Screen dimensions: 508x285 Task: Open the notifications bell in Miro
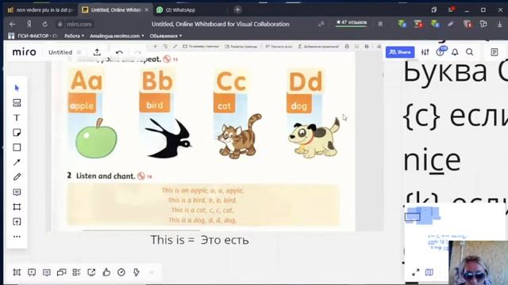pyautogui.click(x=455, y=52)
